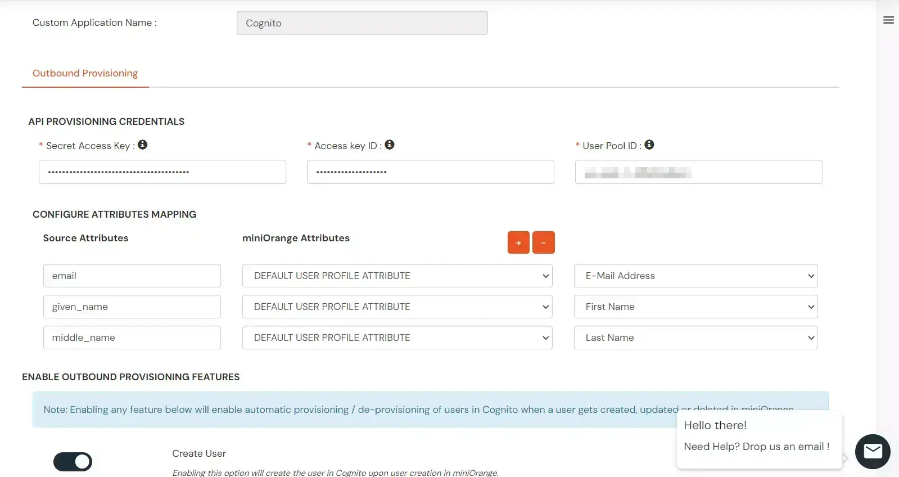Click the User Pool ID field
The width and height of the screenshot is (899, 477).
[x=699, y=172]
